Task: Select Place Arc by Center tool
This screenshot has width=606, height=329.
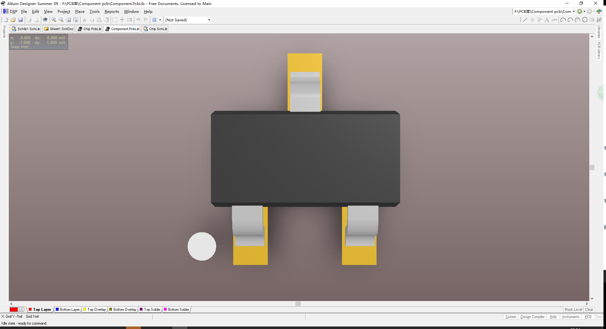Action: [563, 20]
